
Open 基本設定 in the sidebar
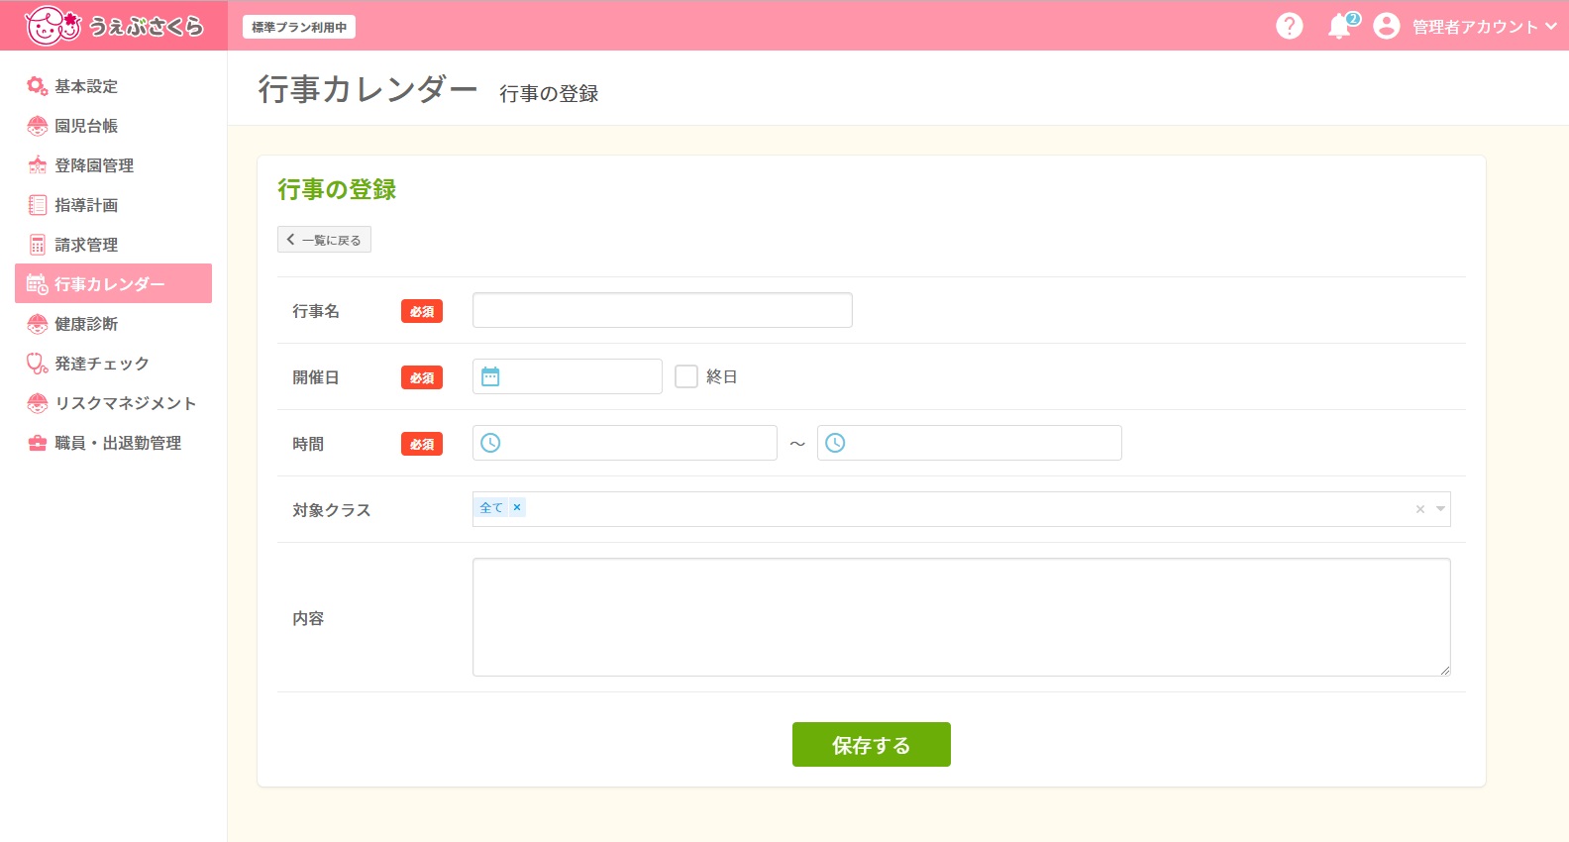point(113,86)
